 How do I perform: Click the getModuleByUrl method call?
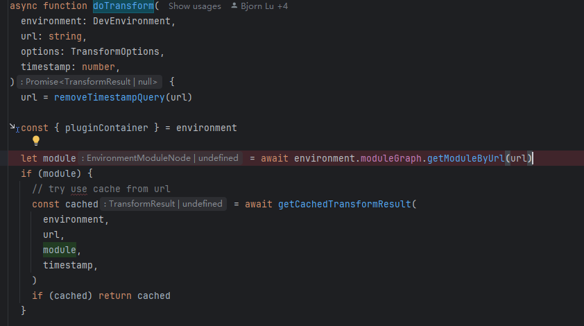tap(465, 158)
